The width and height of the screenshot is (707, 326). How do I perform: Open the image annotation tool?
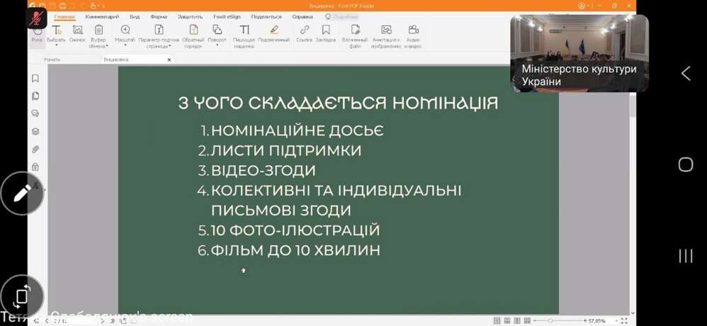(x=386, y=37)
